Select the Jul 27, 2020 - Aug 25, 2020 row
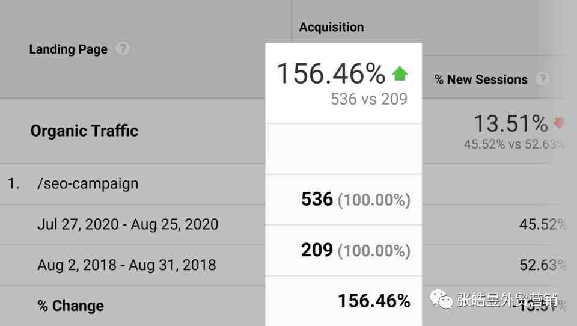Screen dimensions: 577x326 tap(127, 224)
